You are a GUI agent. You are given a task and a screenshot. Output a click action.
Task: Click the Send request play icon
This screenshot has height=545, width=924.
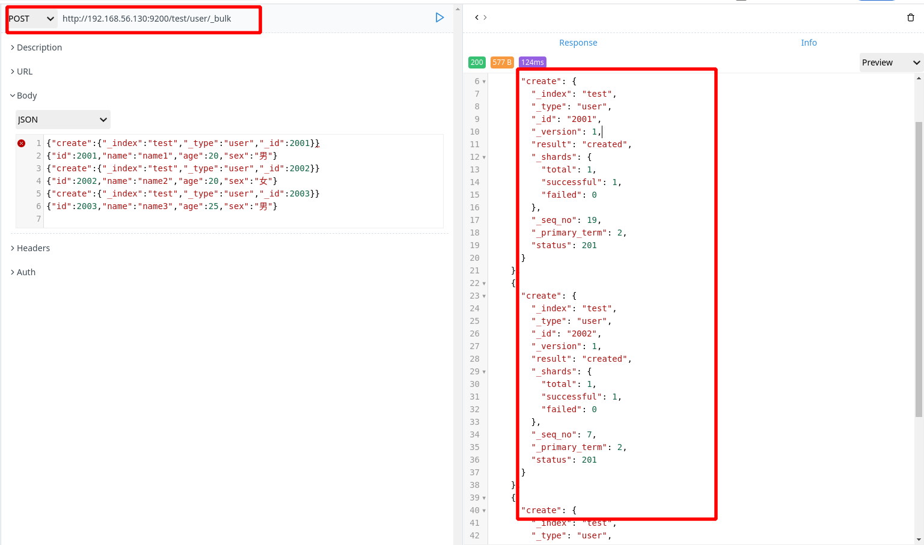[x=439, y=17]
